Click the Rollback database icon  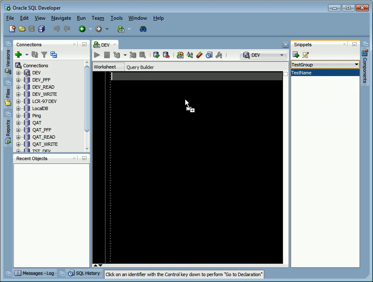point(166,55)
